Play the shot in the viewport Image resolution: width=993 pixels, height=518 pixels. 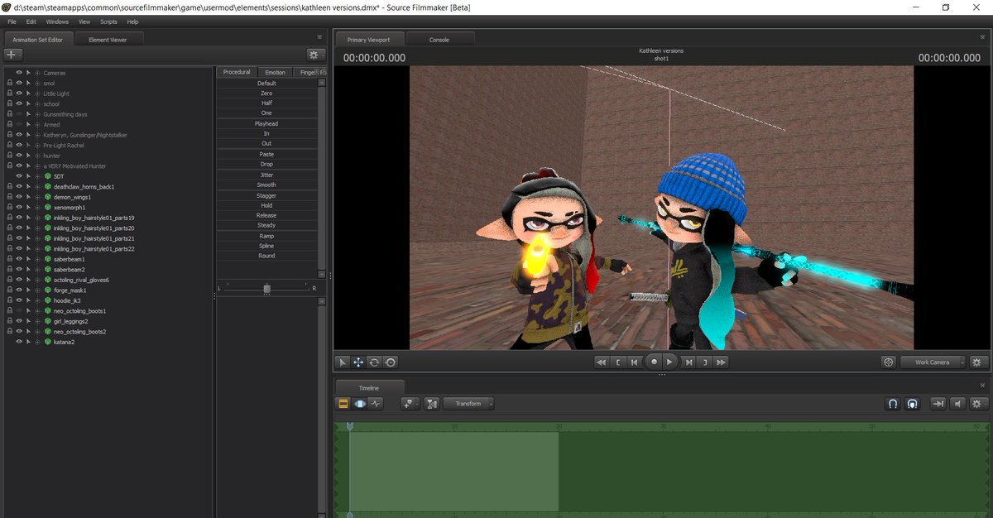(x=669, y=362)
